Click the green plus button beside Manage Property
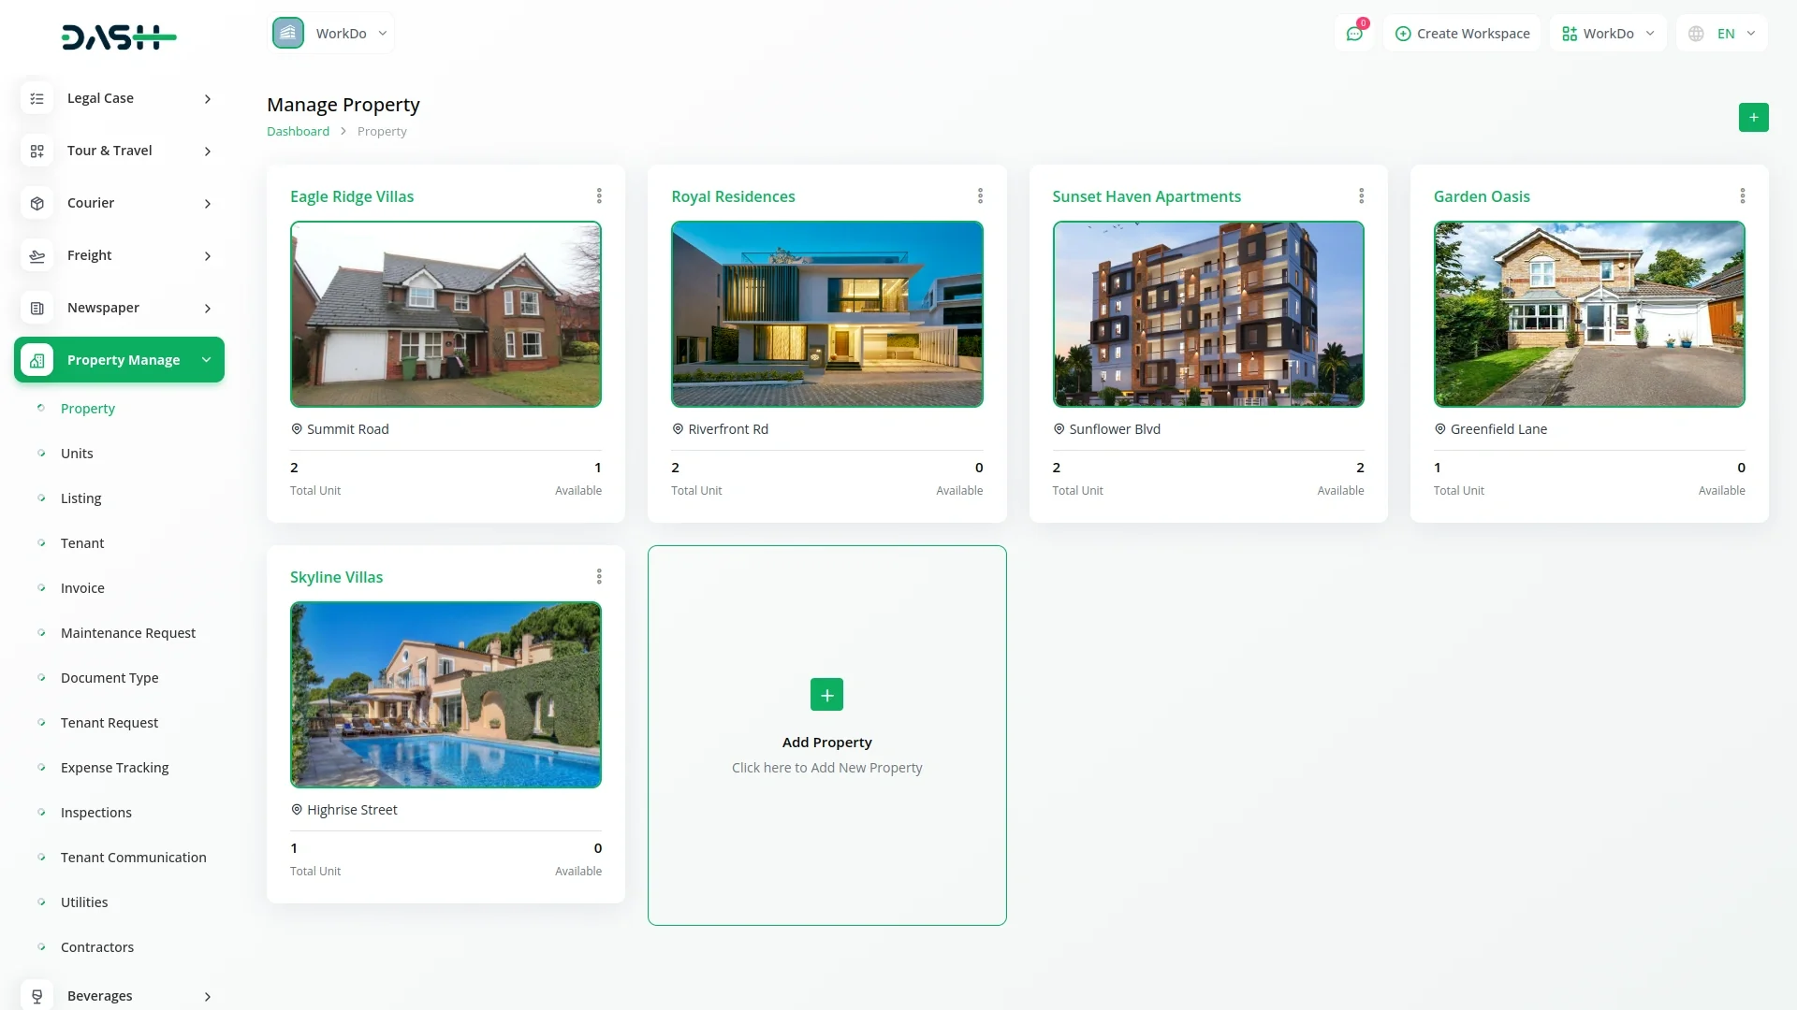This screenshot has width=1797, height=1010. pos(1753,118)
